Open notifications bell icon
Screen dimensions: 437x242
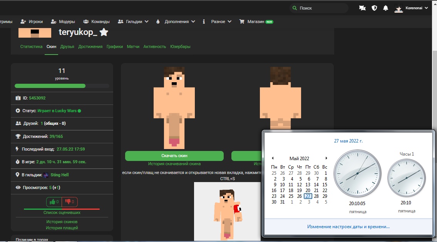coord(385,8)
